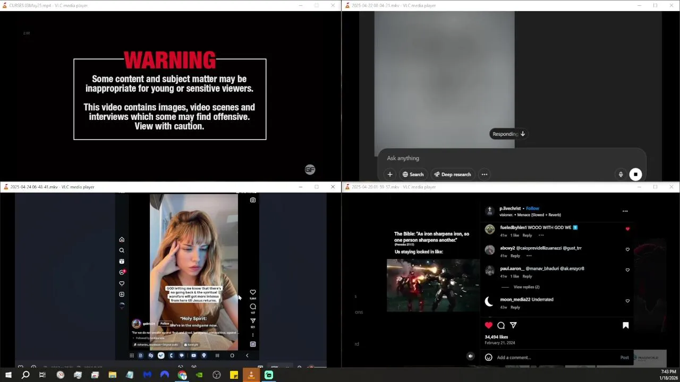Click the plus attach icon beside Search
The image size is (680, 382).
coord(390,175)
